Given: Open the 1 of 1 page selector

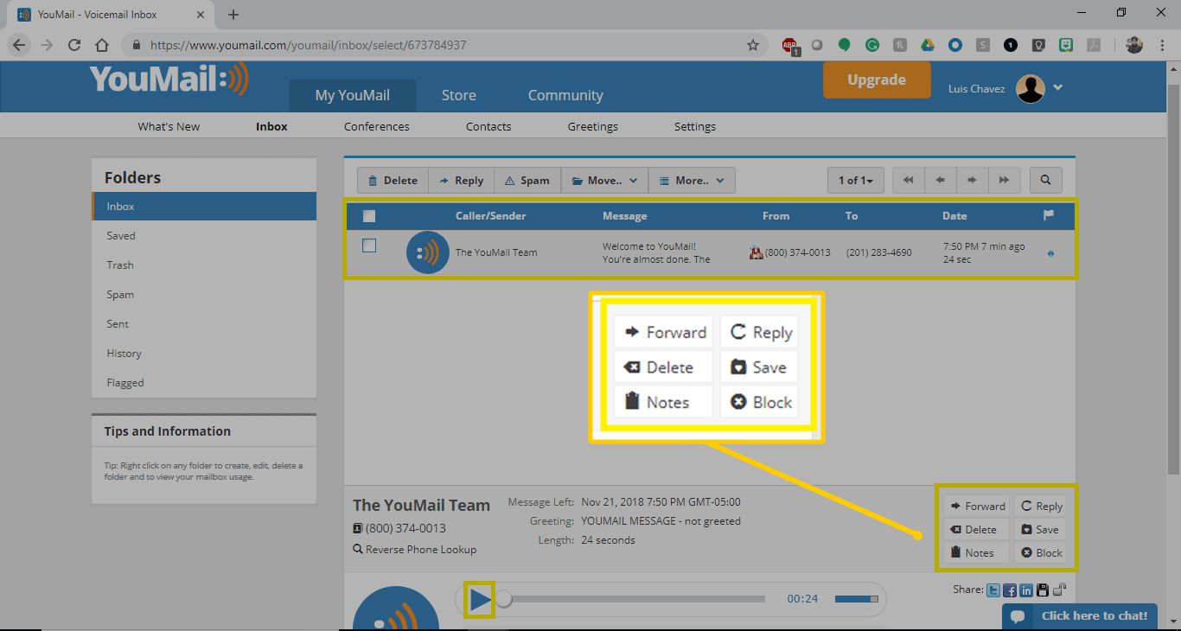Looking at the screenshot, I should [x=856, y=180].
